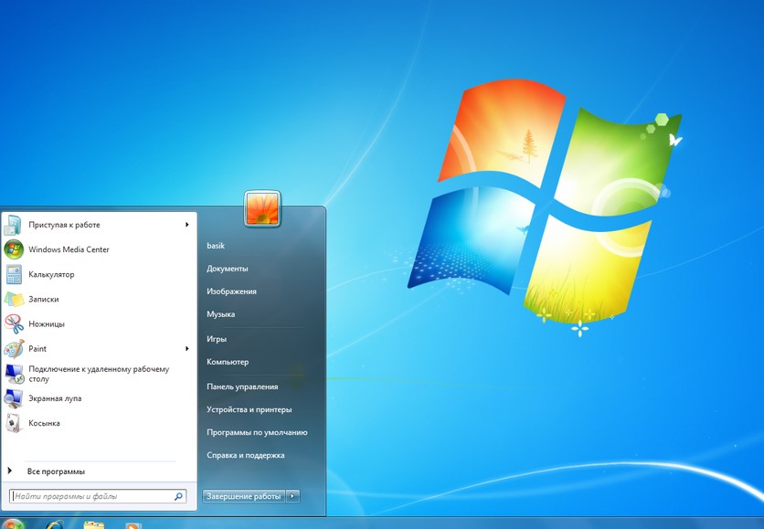Click the Paint palette icon
This screenshot has height=529, width=764.
(x=14, y=348)
